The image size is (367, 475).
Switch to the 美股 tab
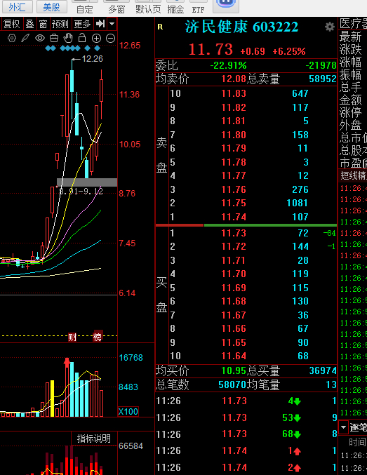tap(51, 6)
